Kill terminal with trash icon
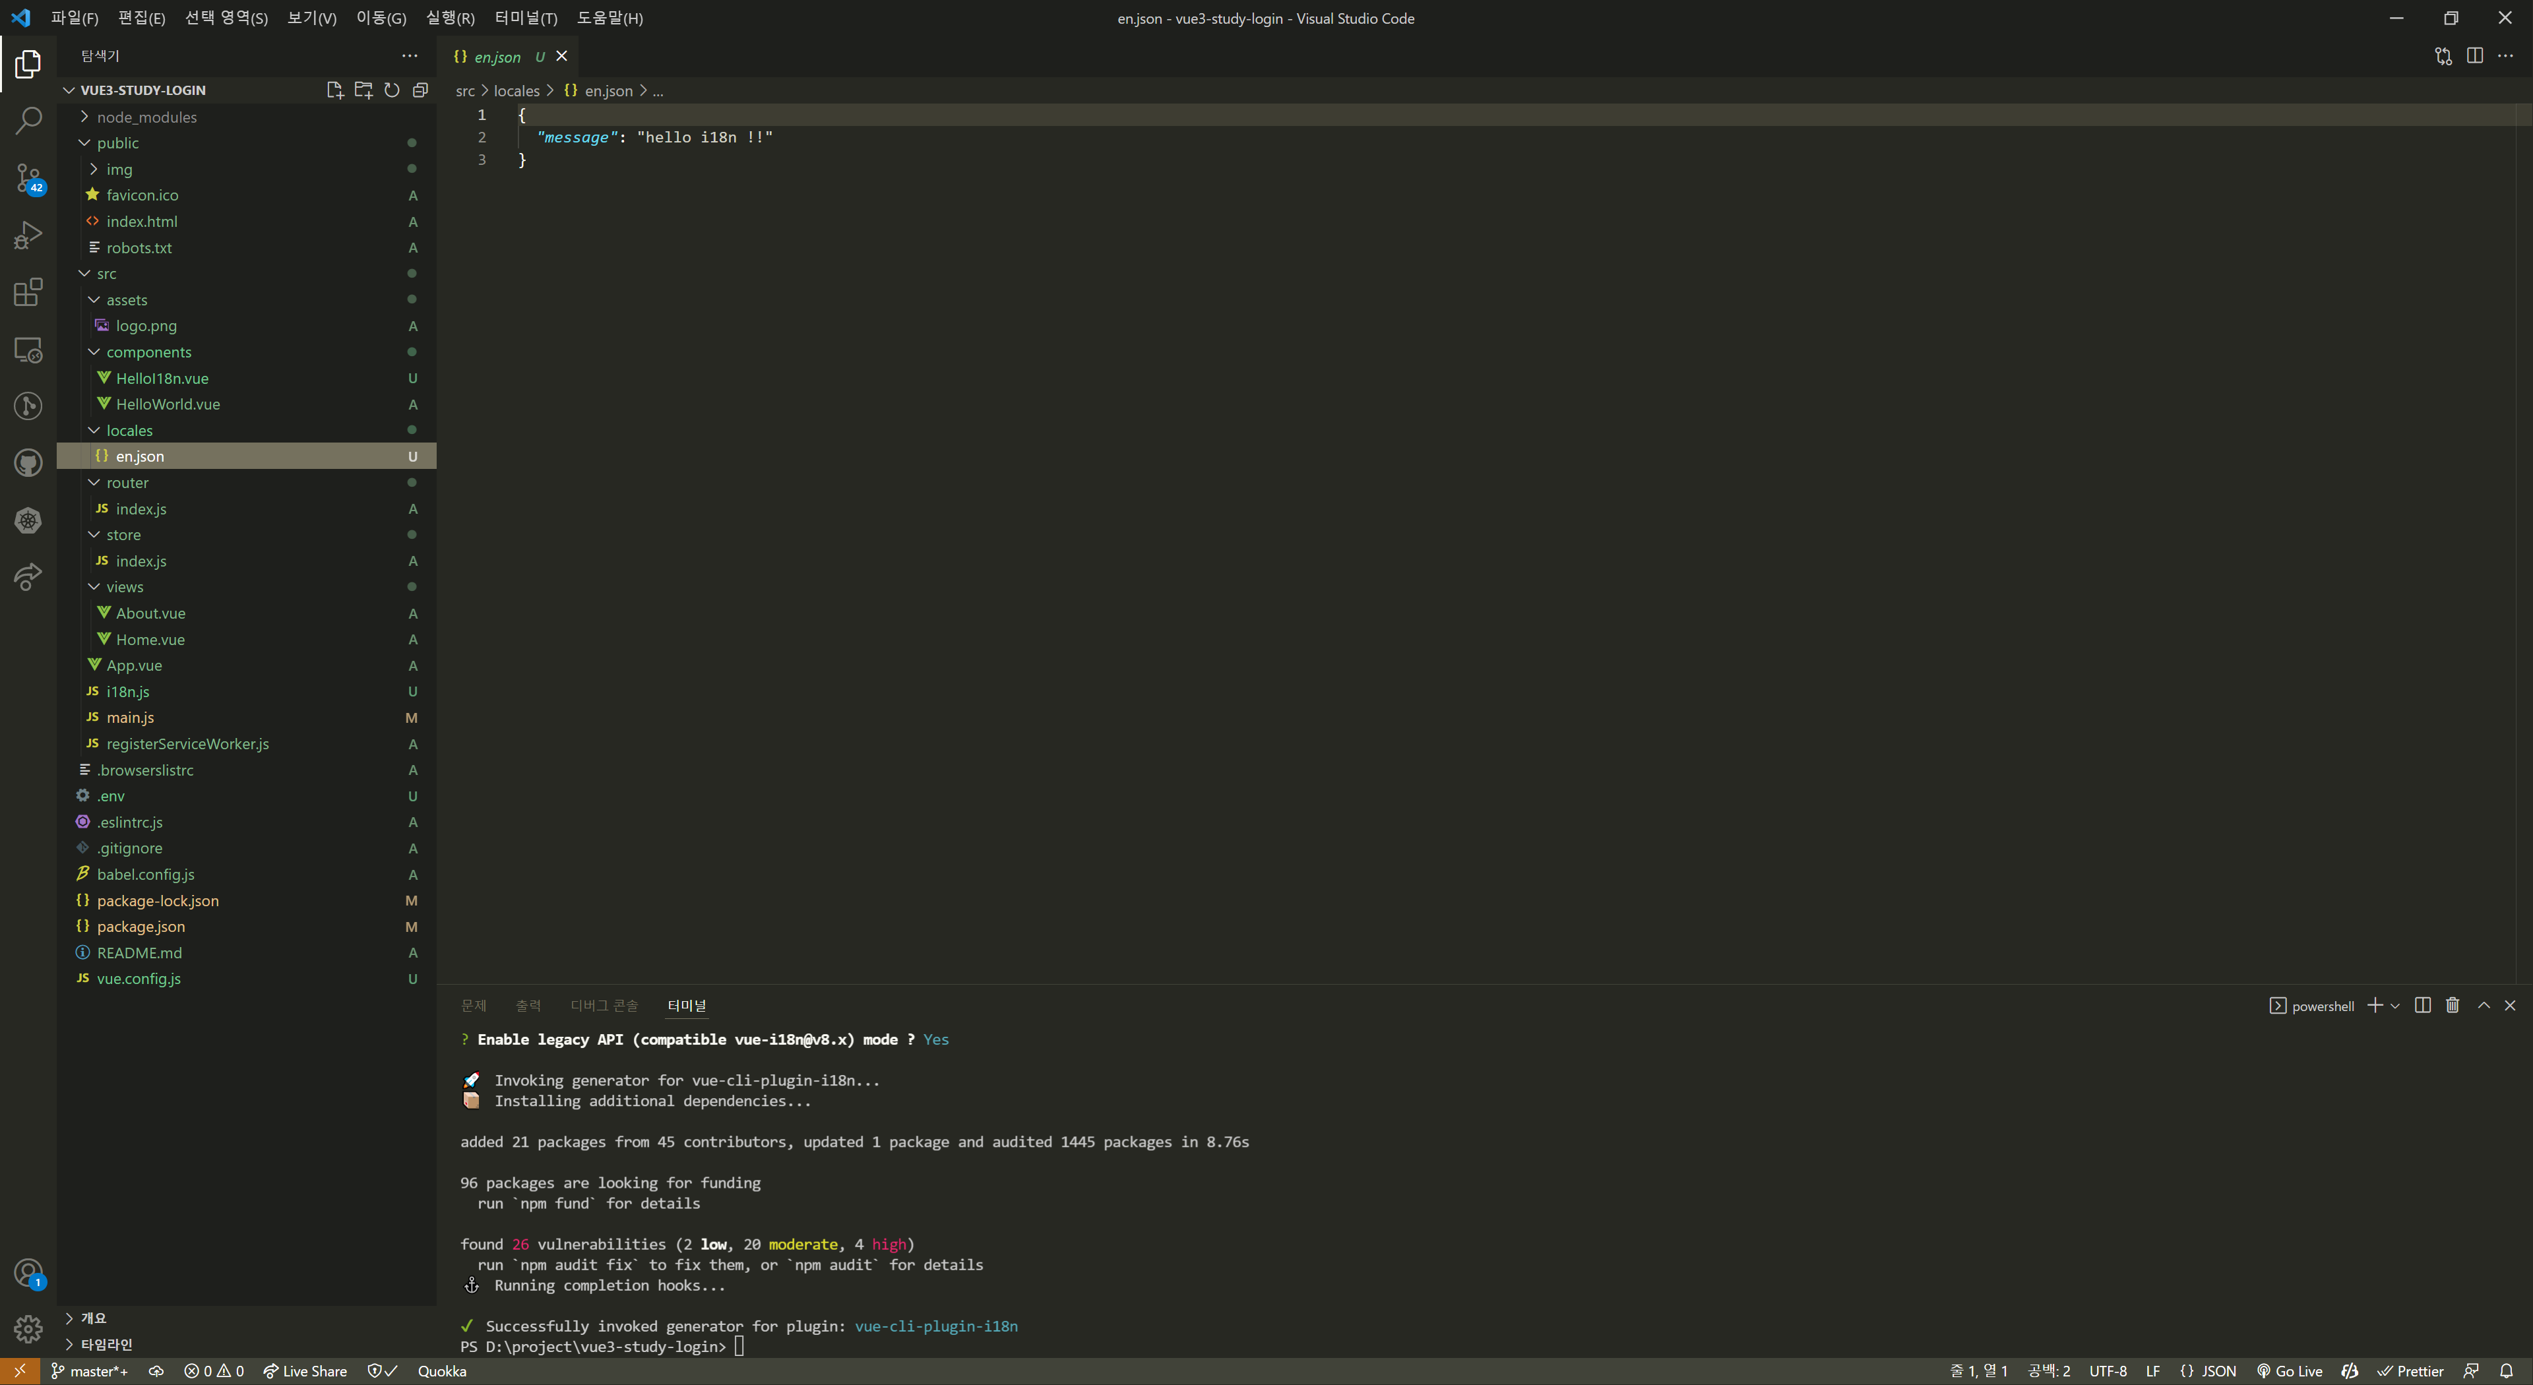 point(2453,1004)
